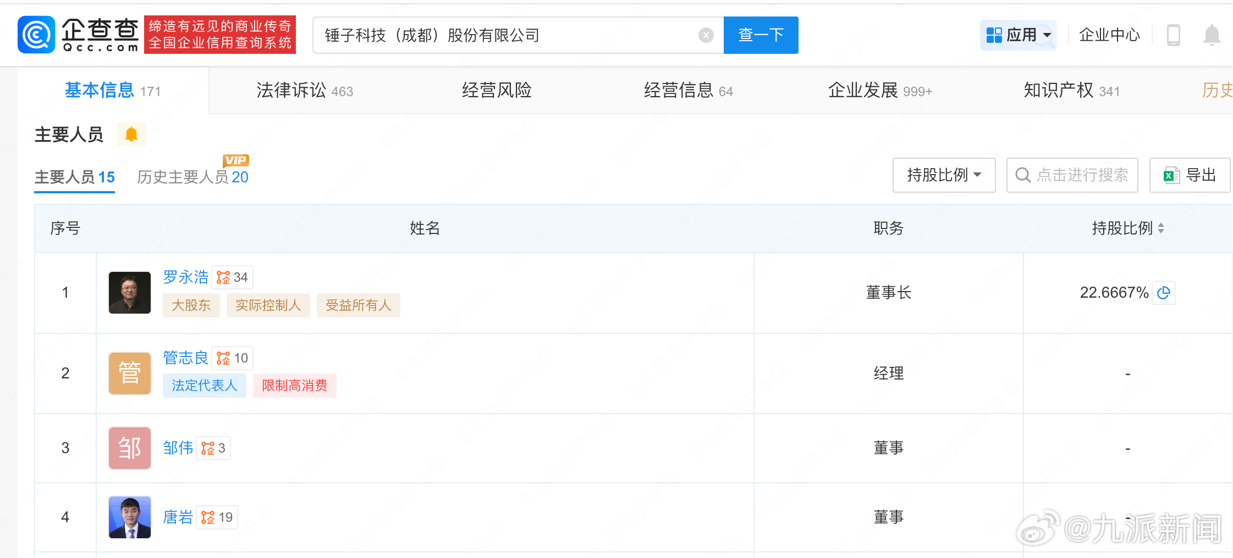Click the 受益所有人 tag
Viewport: 1233px width, 558px height.
pos(359,305)
